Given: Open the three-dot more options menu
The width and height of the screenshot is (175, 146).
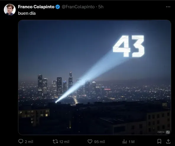Looking at the screenshot, I should click(168, 7).
